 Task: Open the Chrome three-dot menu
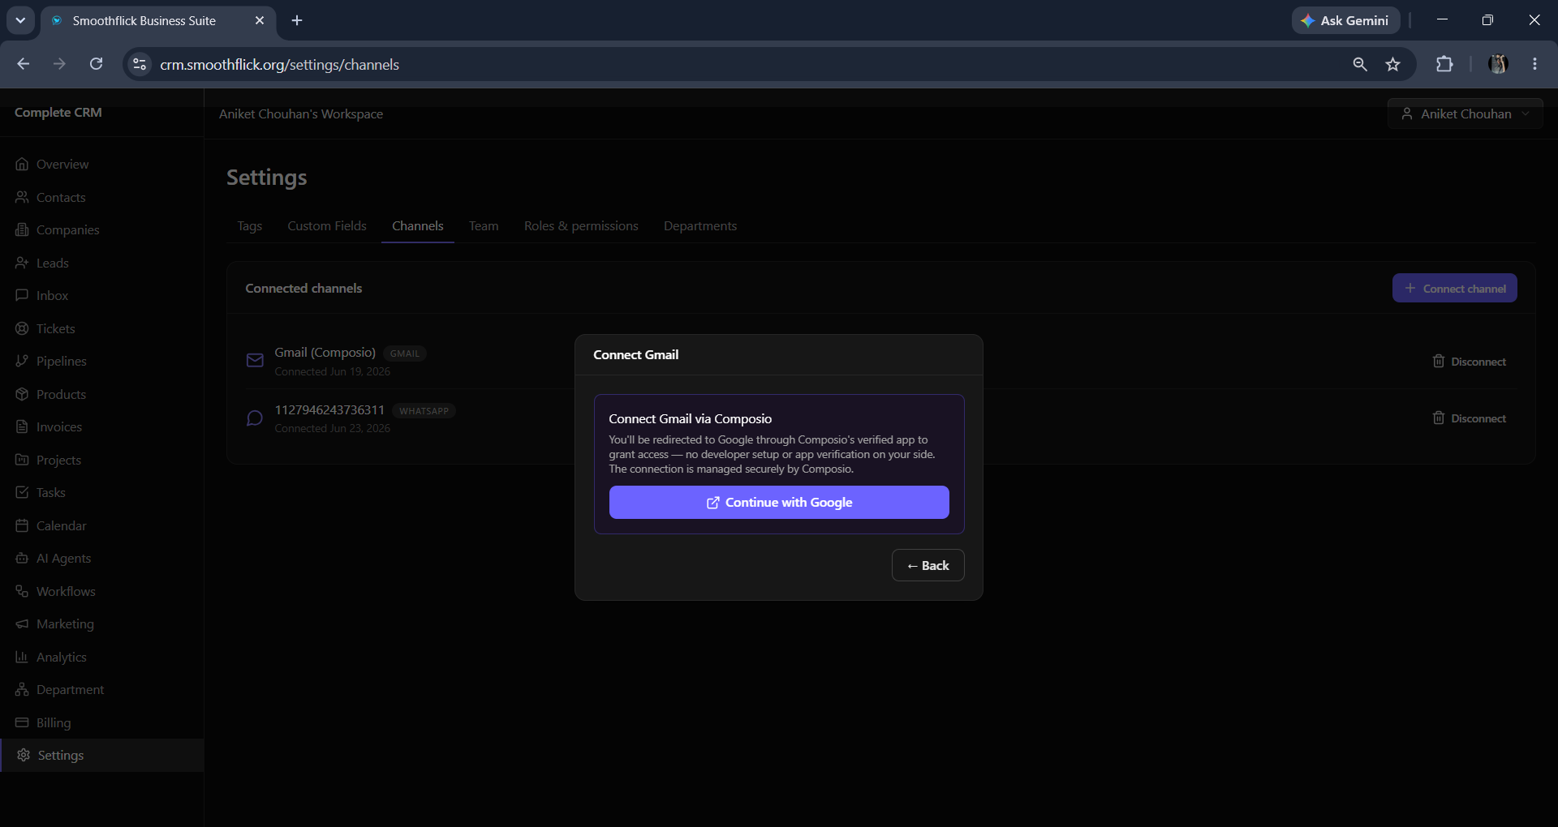point(1534,64)
